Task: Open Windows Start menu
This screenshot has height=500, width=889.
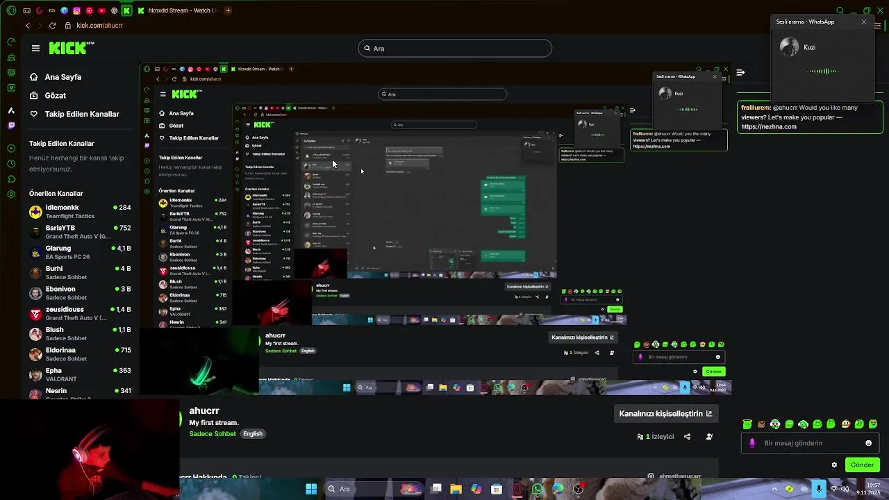Action: 311,489
